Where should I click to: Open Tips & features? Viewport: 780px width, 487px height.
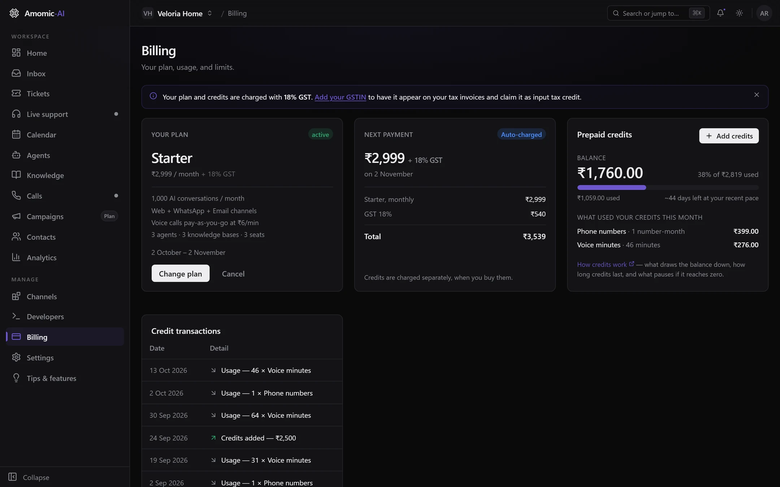tap(65, 378)
